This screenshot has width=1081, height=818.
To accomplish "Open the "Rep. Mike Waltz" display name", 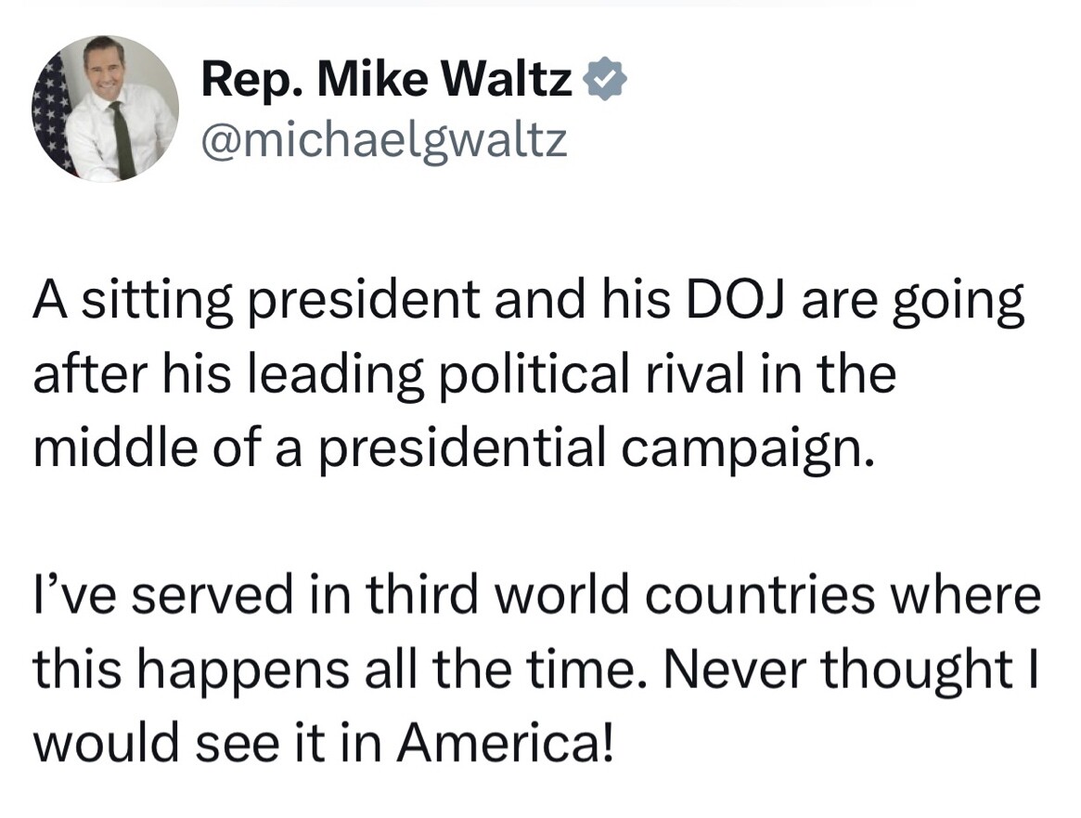I will tap(387, 79).
